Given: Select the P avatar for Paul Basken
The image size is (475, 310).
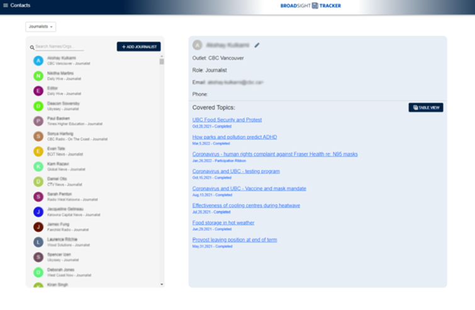Looking at the screenshot, I should pos(38,121).
